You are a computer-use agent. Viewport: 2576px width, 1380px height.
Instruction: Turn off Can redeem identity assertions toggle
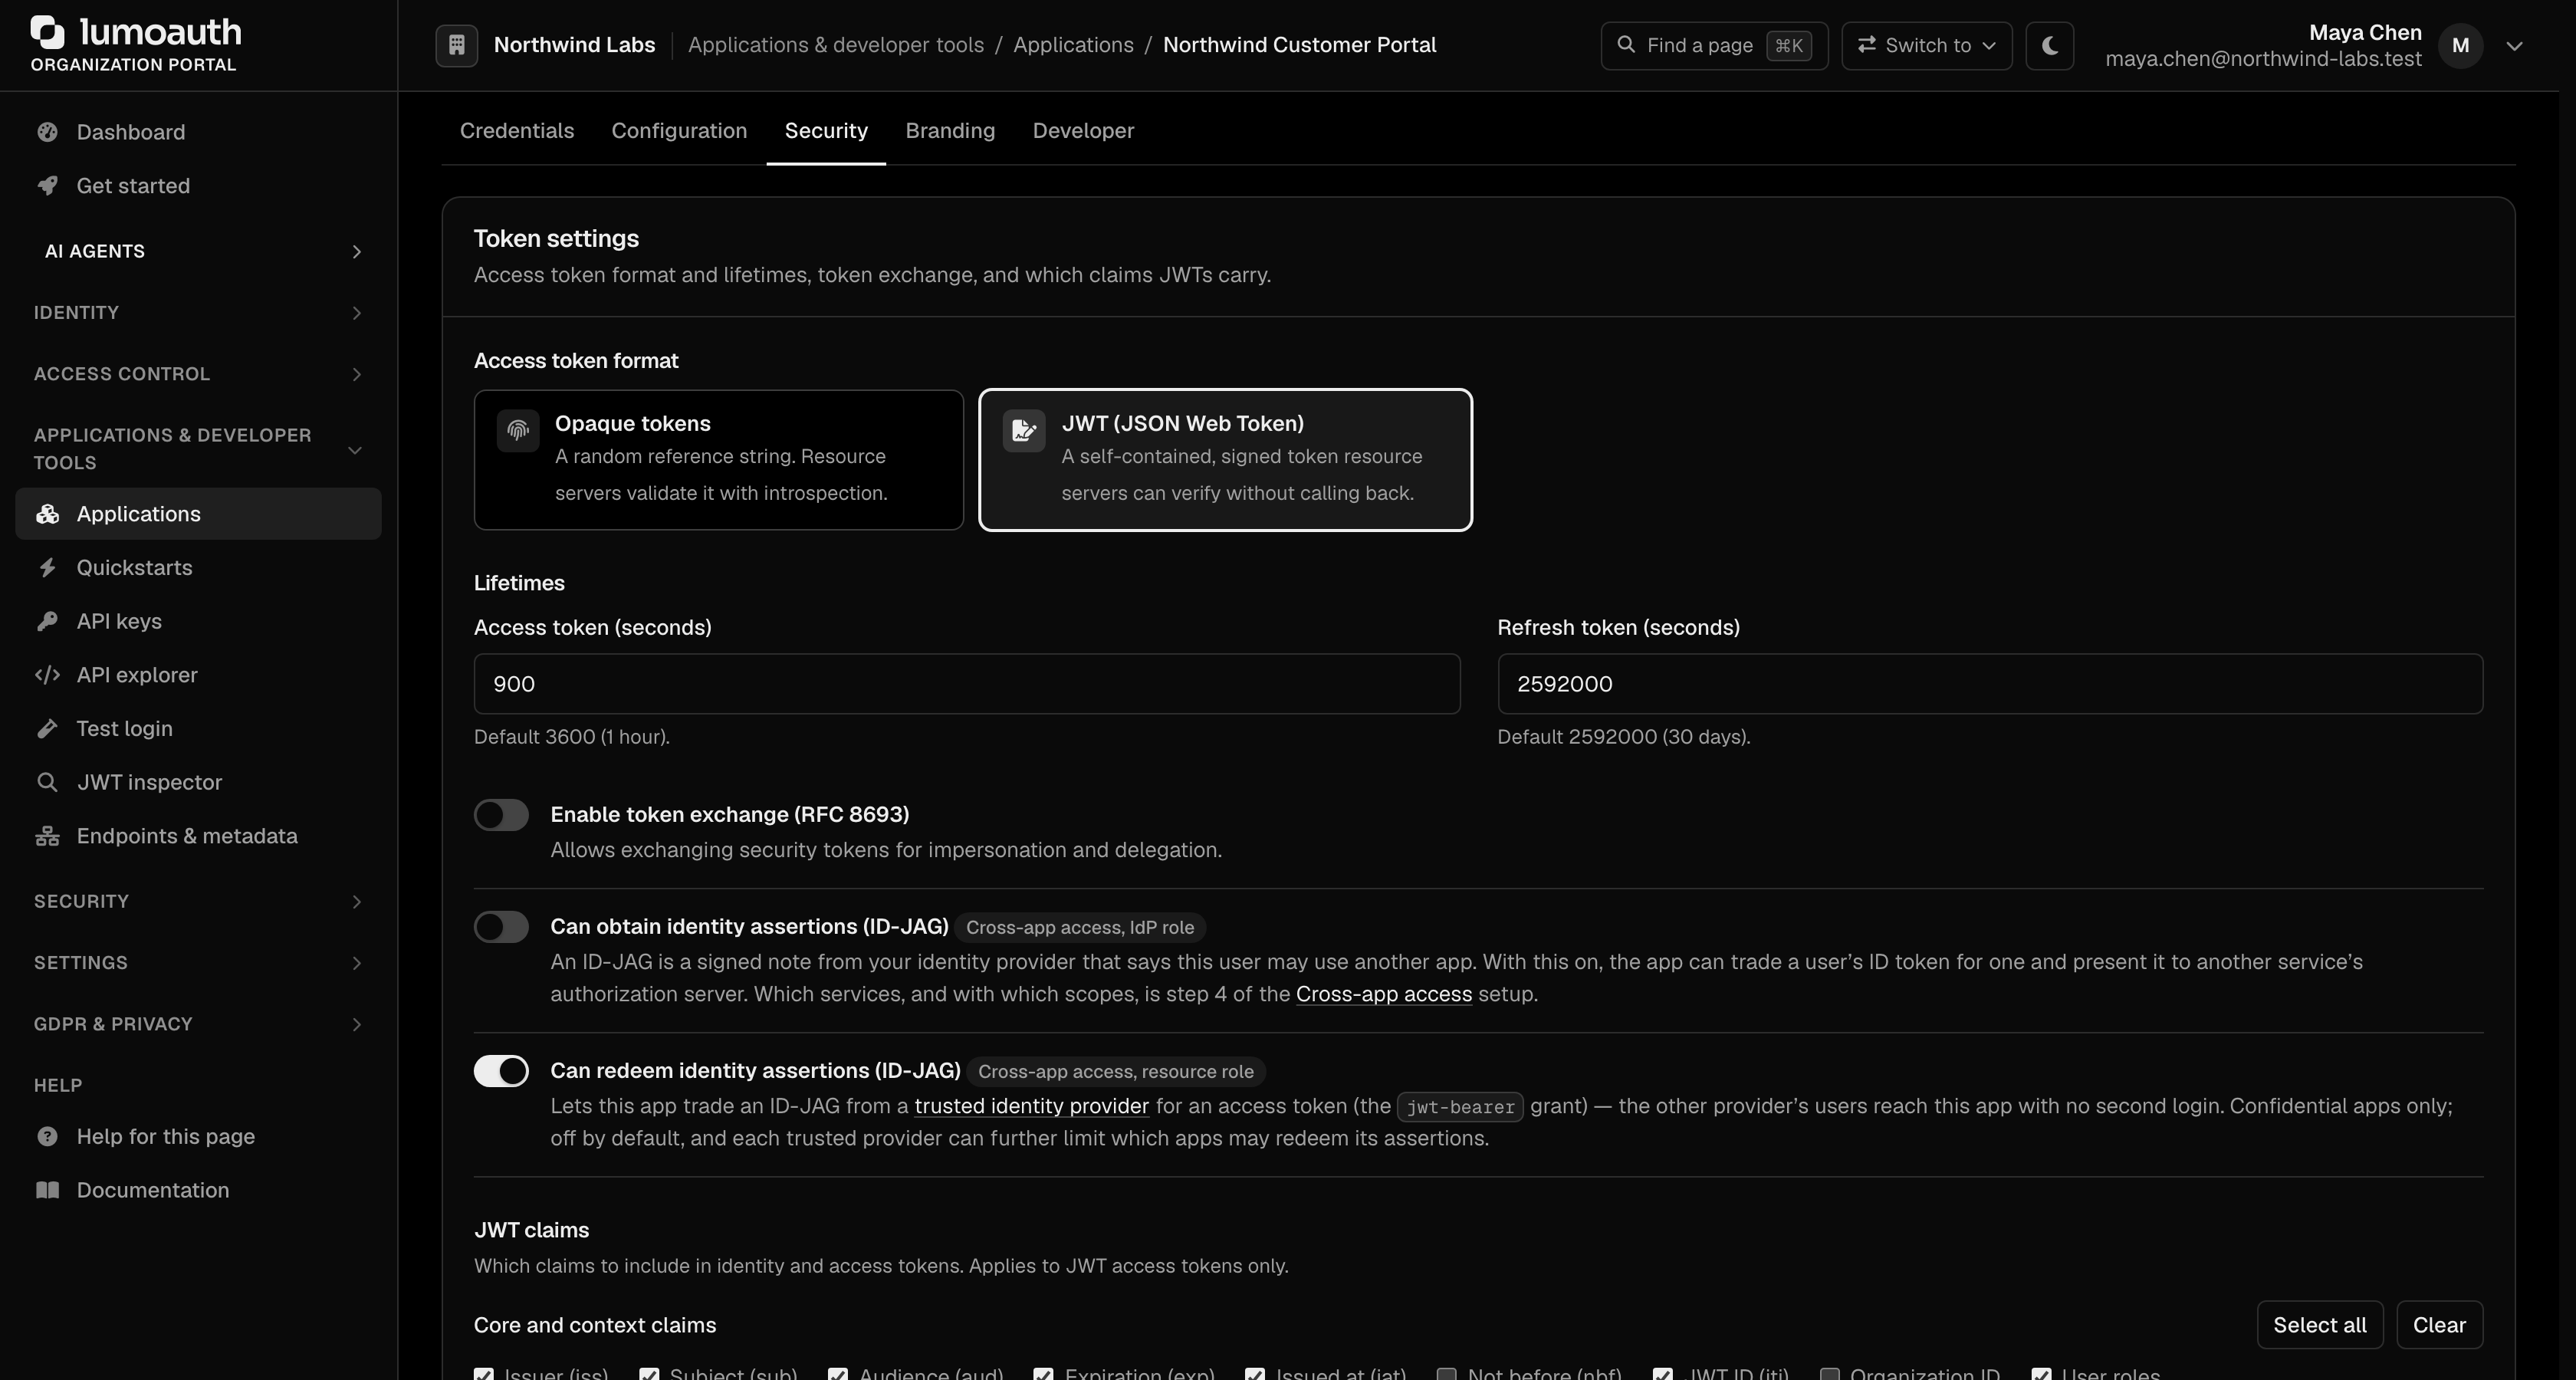click(501, 1071)
